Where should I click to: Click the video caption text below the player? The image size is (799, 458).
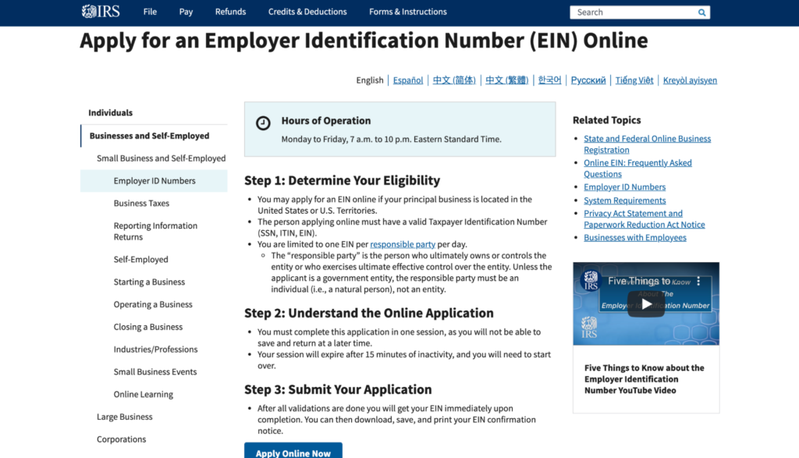(x=644, y=379)
